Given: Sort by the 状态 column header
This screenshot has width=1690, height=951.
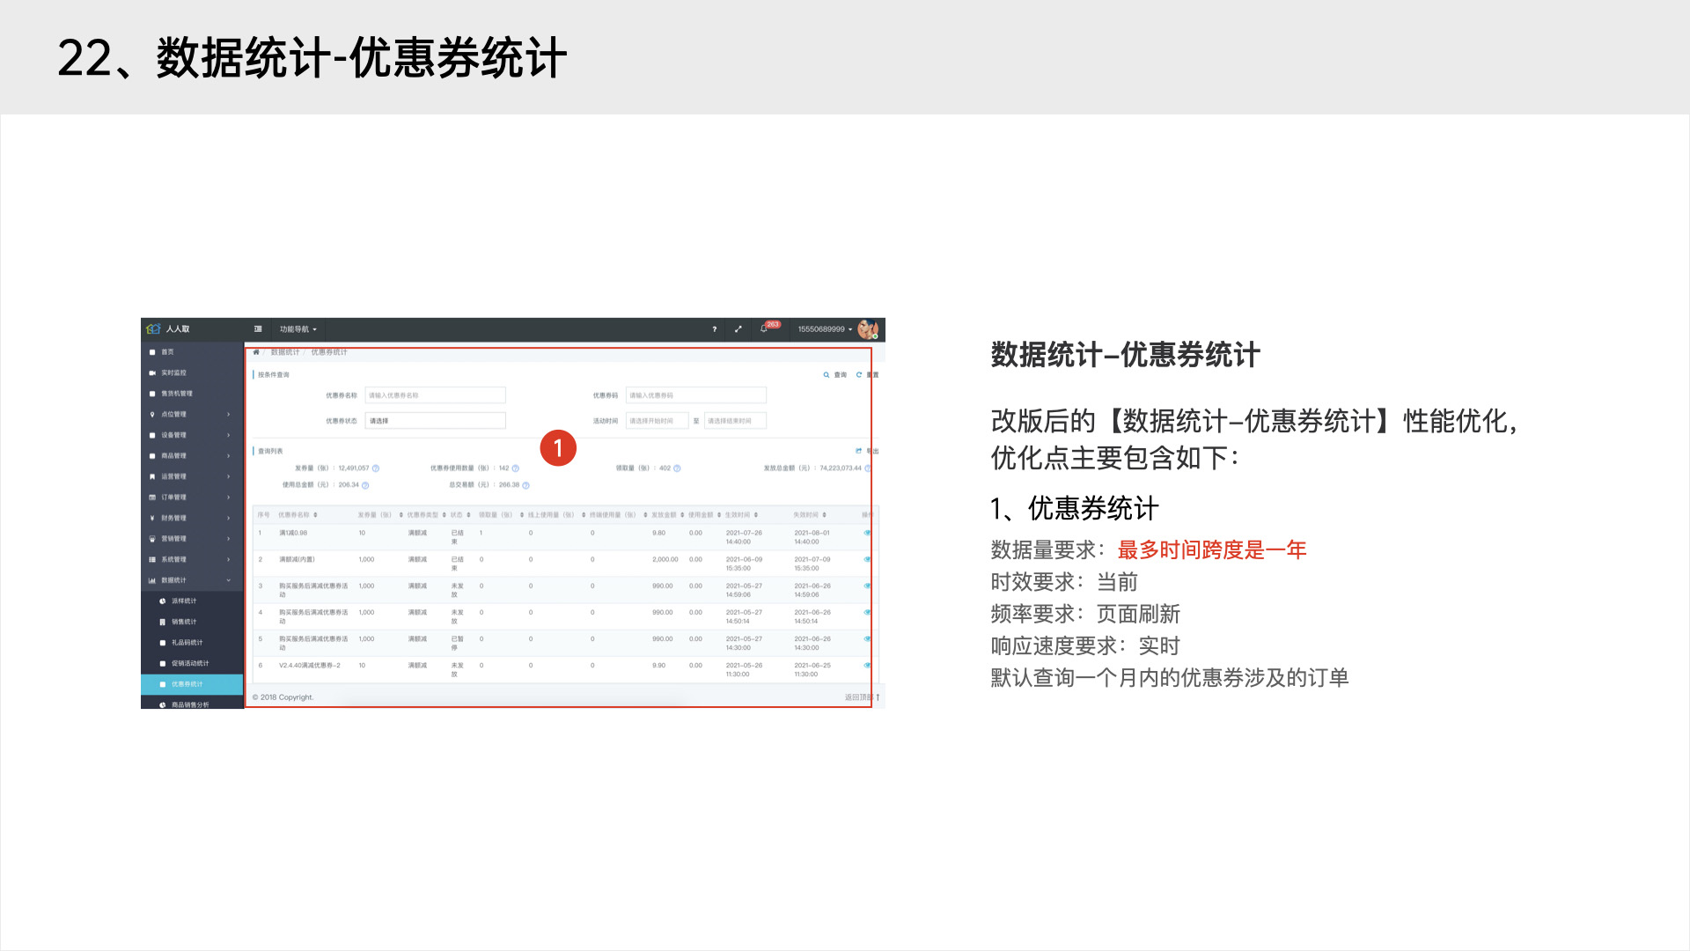Looking at the screenshot, I should tap(460, 515).
